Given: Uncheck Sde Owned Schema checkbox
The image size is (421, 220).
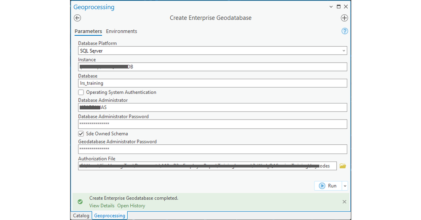Looking at the screenshot, I should (81, 134).
